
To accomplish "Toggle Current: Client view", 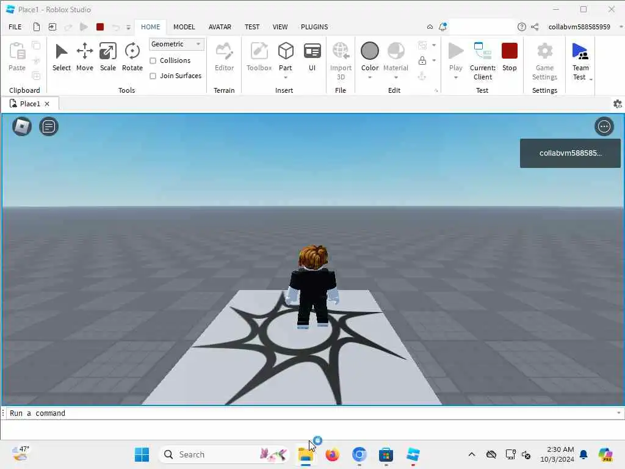I will point(483,61).
